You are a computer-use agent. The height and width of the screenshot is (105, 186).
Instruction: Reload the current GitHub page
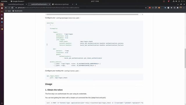(x=12, y=8)
